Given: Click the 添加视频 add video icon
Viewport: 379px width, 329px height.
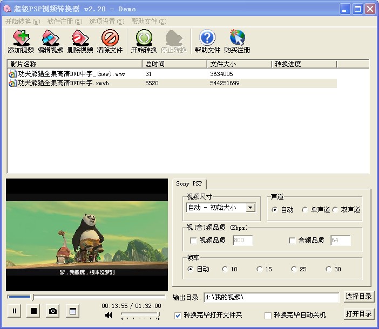Looking at the screenshot, I should [21, 41].
